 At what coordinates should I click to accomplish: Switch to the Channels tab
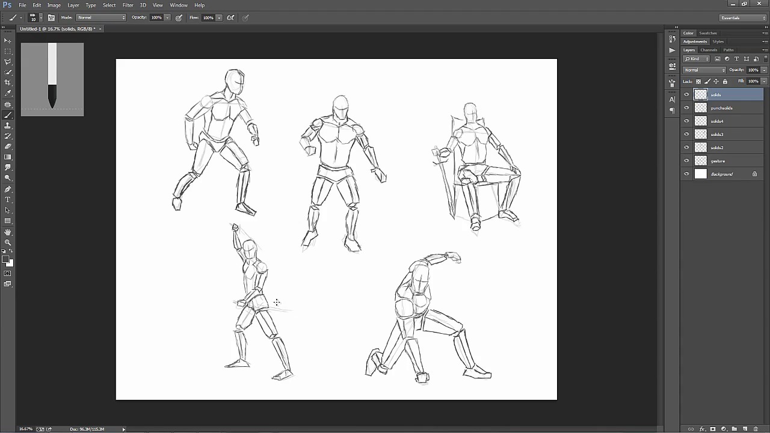click(709, 50)
